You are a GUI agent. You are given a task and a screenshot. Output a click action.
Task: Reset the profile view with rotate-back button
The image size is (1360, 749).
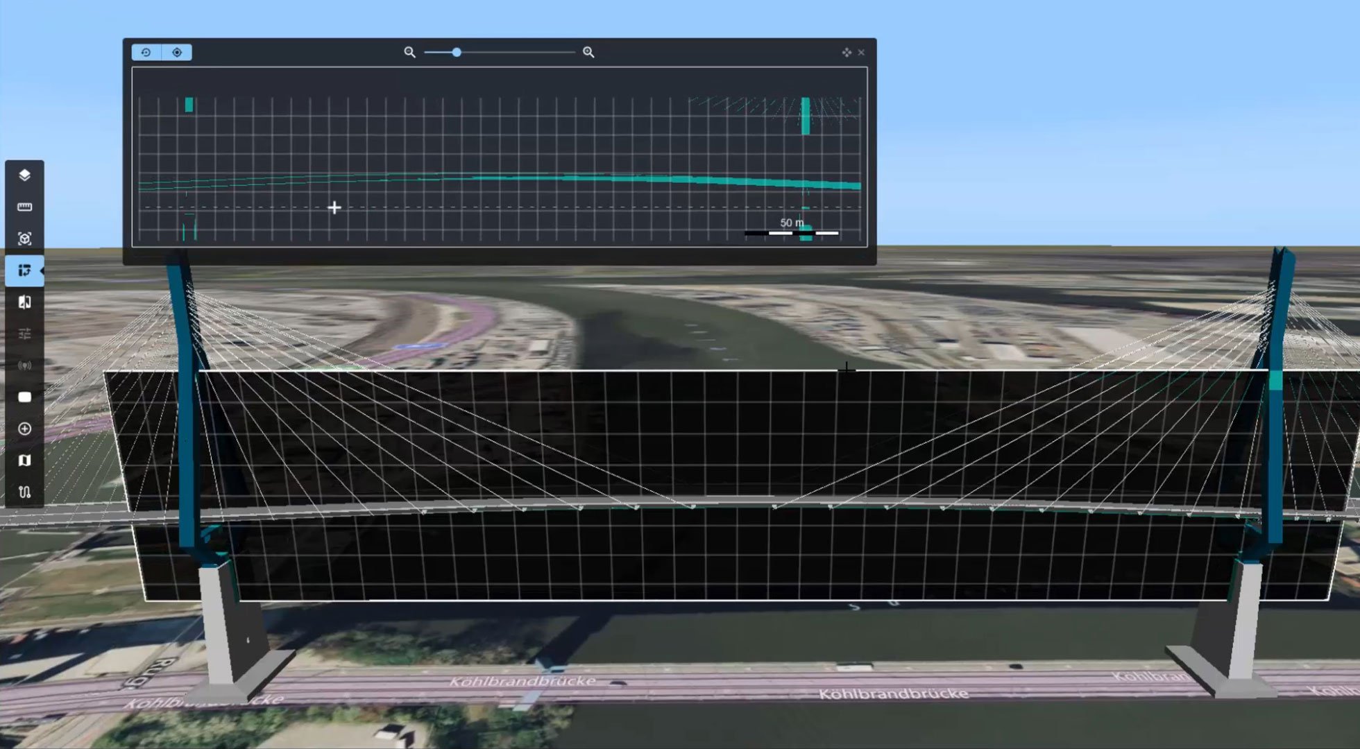click(x=146, y=52)
